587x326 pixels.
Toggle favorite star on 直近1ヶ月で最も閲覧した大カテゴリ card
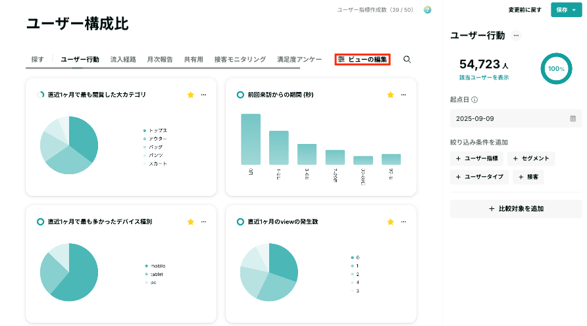(x=191, y=95)
